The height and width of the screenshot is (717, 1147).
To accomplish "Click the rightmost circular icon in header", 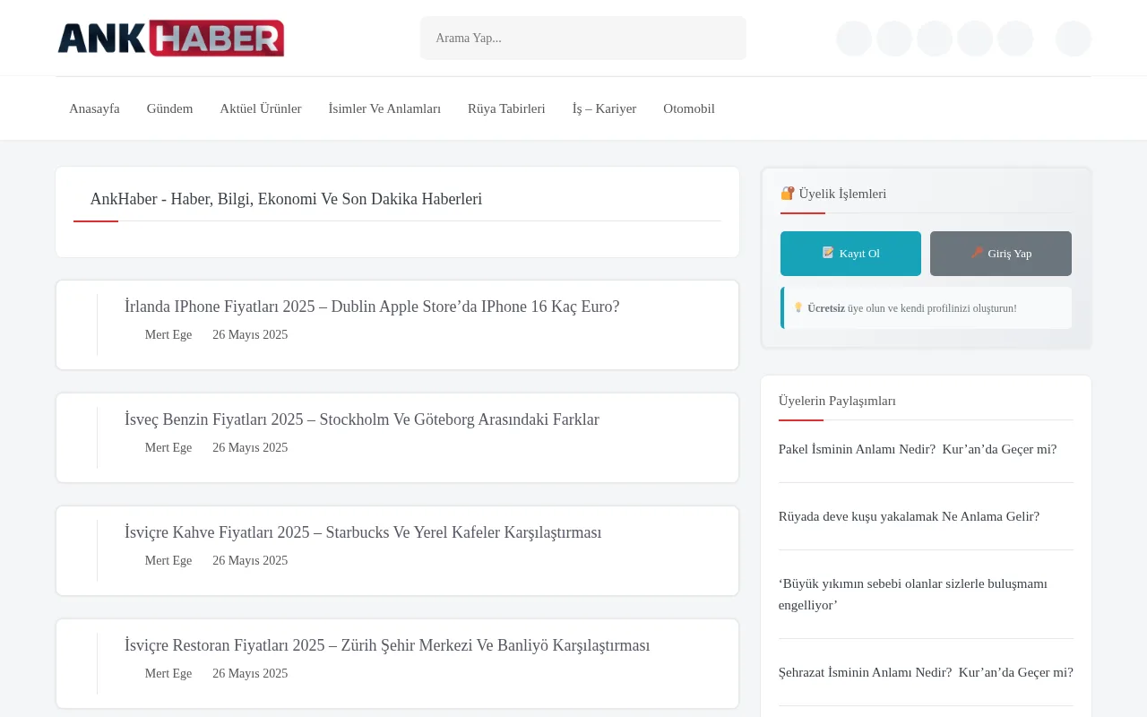I will tap(1073, 38).
